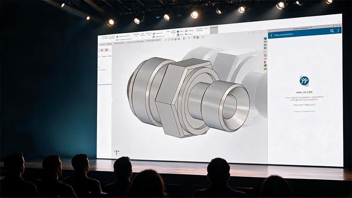Open the grey circle task pane icon
The image size is (352, 198).
click(x=265, y=59)
